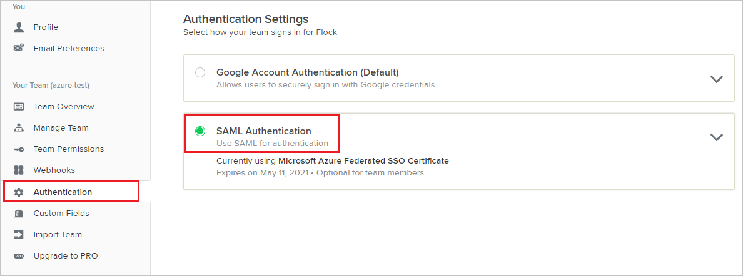This screenshot has height=276, width=743.
Task: Open the Webhooks menu item
Action: tap(54, 170)
